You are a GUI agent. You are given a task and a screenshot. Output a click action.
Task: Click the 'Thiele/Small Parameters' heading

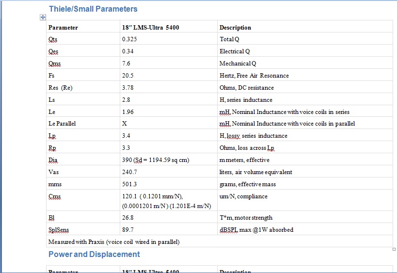point(93,9)
